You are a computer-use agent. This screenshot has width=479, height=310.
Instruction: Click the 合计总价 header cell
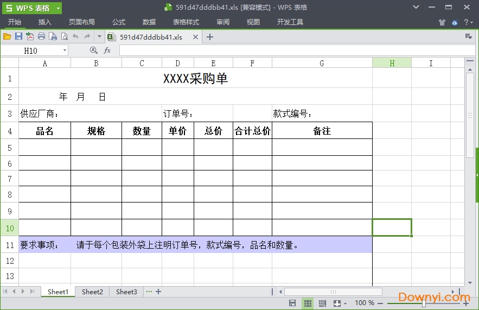pyautogui.click(x=252, y=131)
